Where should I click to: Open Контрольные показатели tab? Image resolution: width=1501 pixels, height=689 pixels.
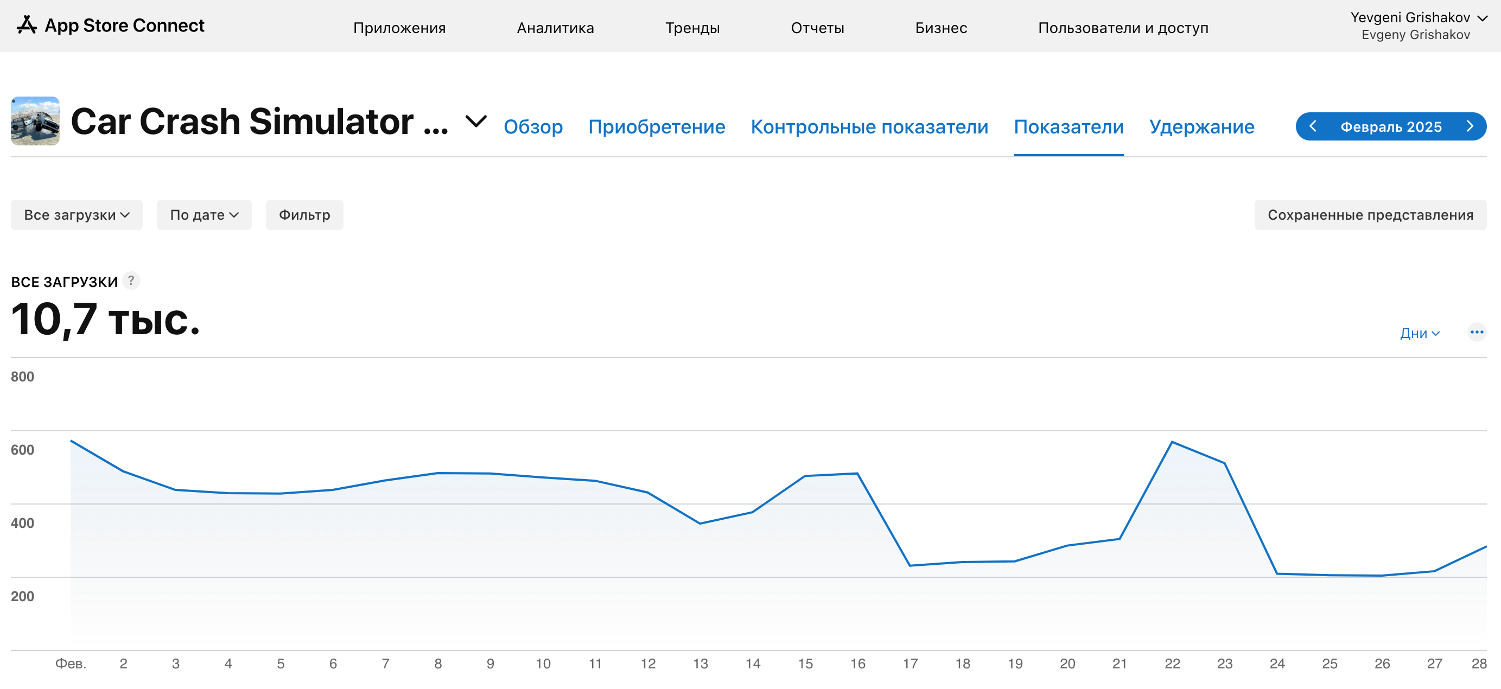click(x=869, y=126)
